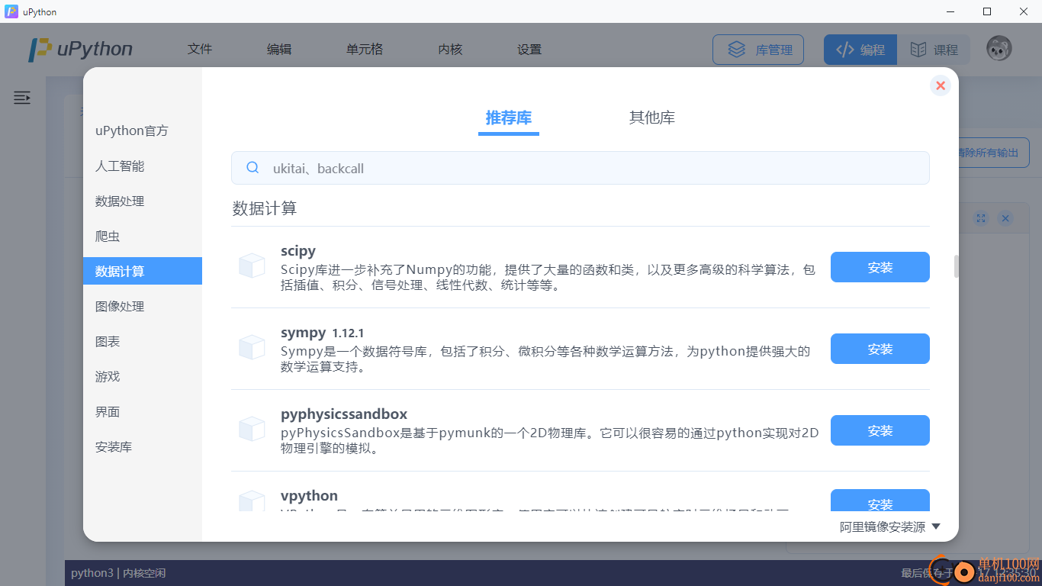The width and height of the screenshot is (1042, 586).
Task: Click the sympy library name
Action: point(302,333)
